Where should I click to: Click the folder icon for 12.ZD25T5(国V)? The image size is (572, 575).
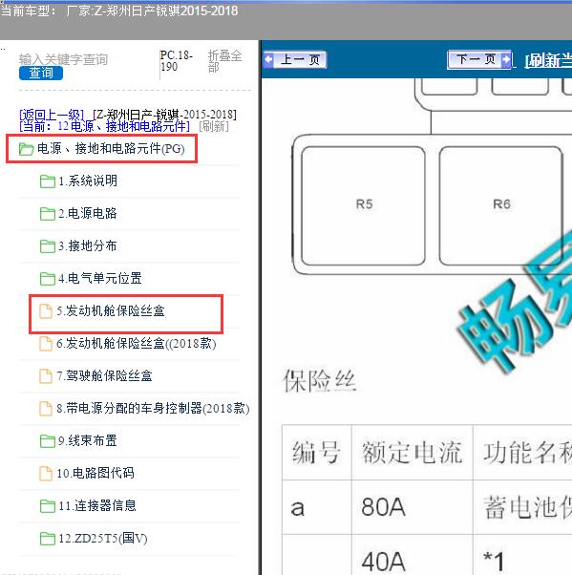pos(48,539)
